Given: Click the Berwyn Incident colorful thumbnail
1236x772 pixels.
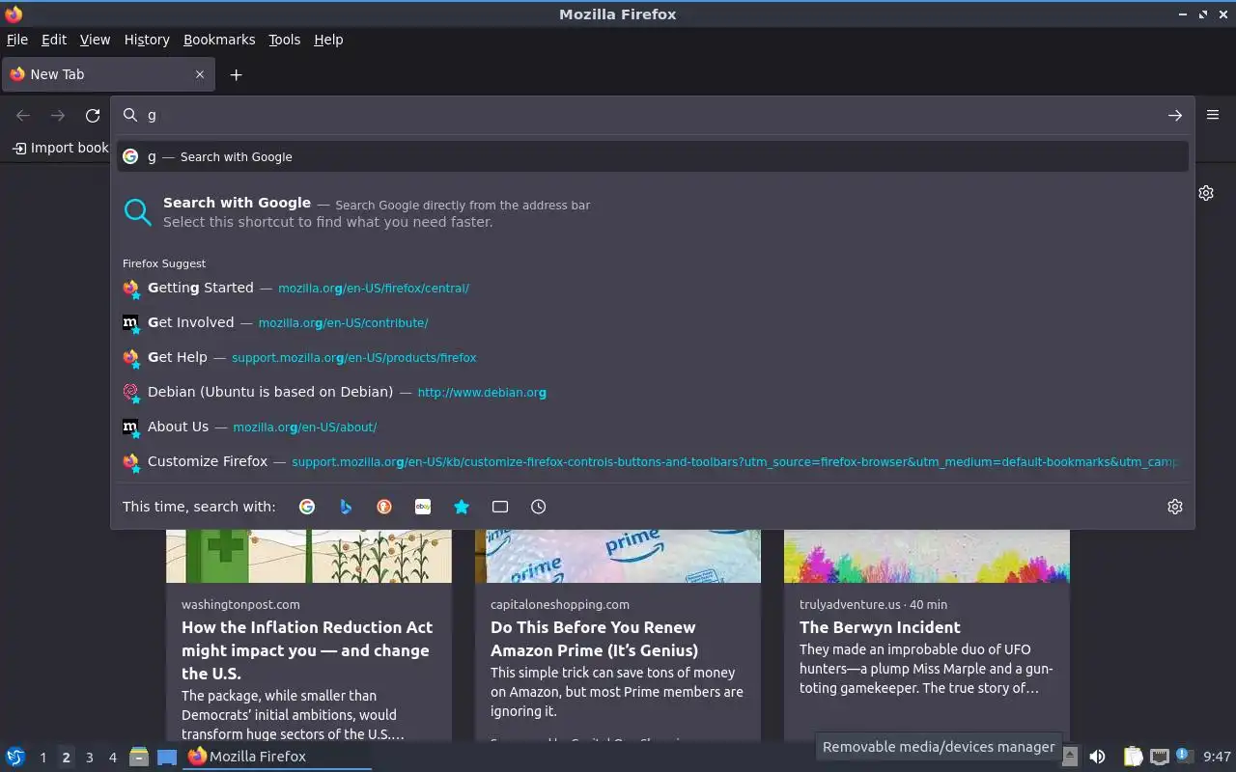Looking at the screenshot, I should click(927, 556).
